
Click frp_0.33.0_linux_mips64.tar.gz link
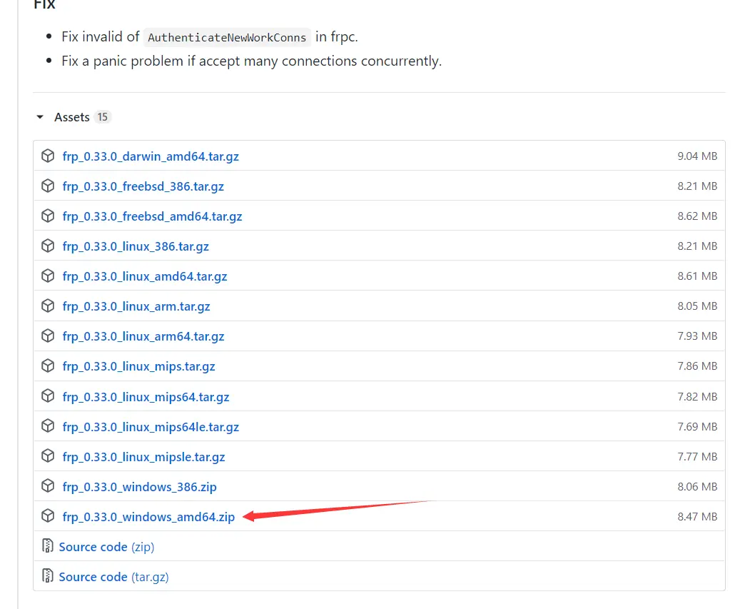point(146,397)
